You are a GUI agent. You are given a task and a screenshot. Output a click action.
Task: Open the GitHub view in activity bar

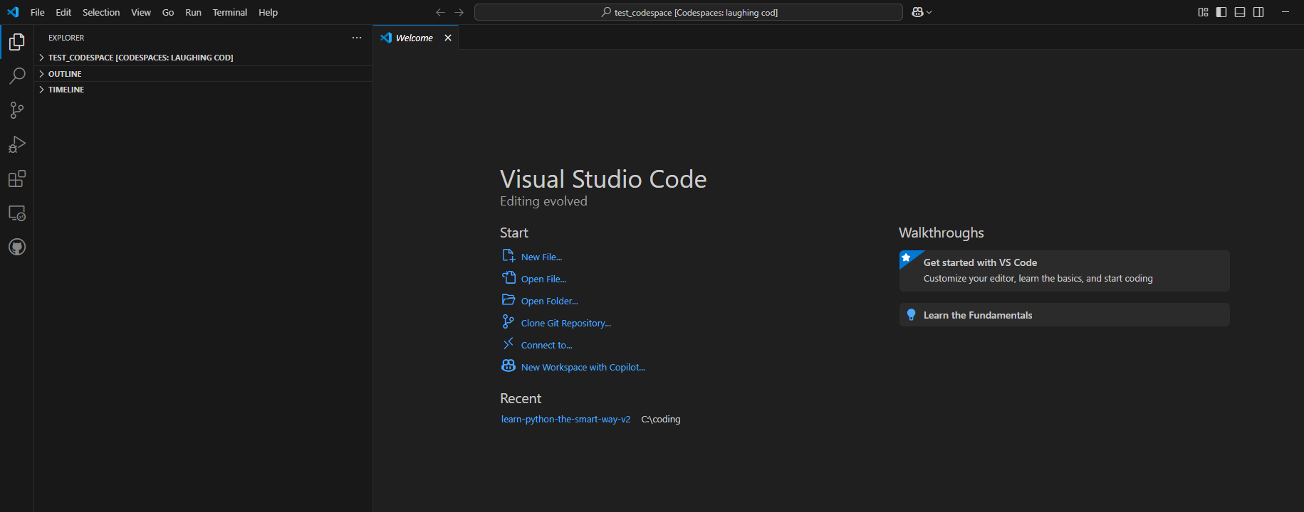click(17, 247)
